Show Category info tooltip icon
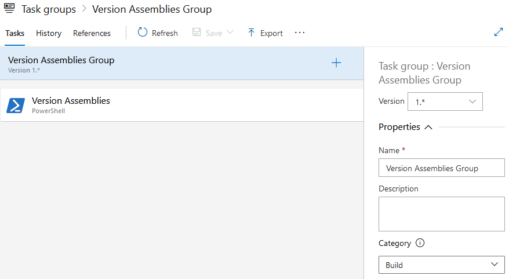Image resolution: width=509 pixels, height=279 pixels. pyautogui.click(x=420, y=243)
